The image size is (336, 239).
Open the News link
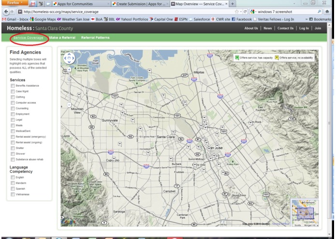pos(267,28)
